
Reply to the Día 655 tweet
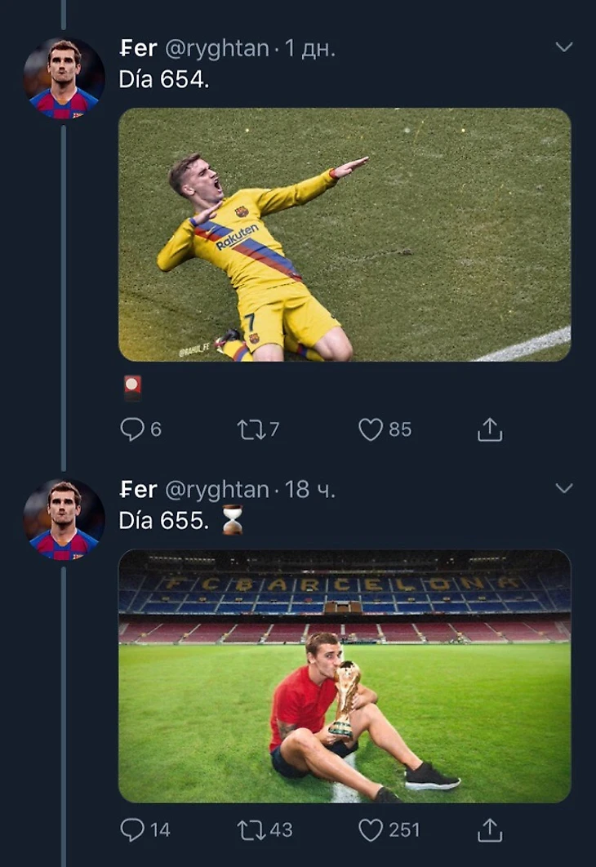pos(131,830)
